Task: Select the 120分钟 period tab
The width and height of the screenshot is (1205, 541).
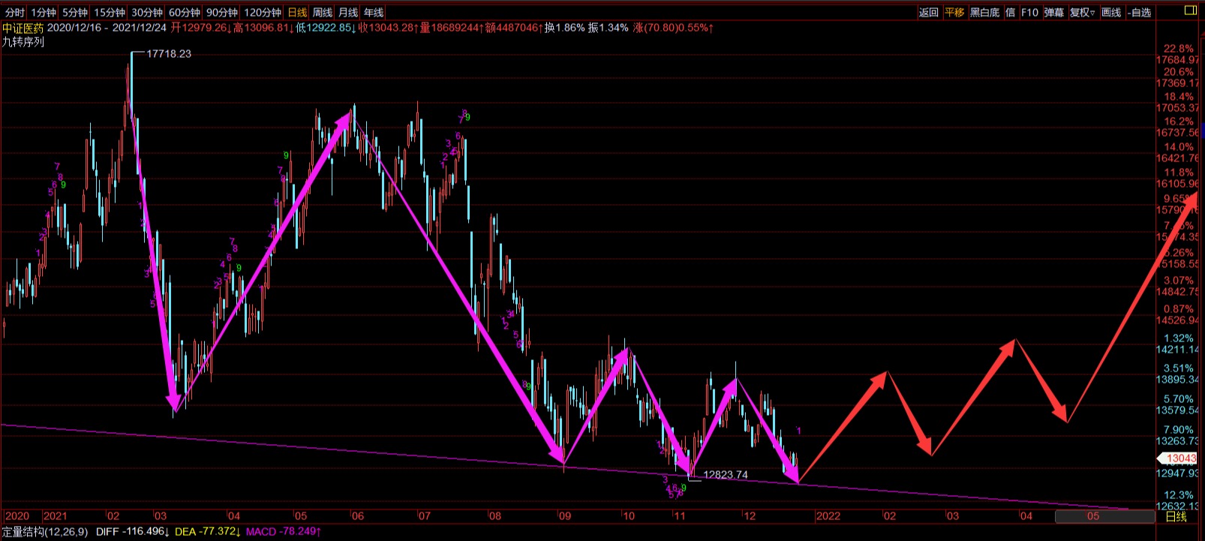Action: [263, 13]
